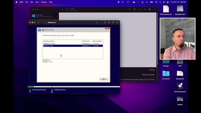Open Spotlight search magnifier icon

(x=160, y=2)
